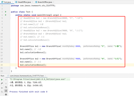Screen dimensions: 134x96
Task: Click the commented ho1.calculationBonus() line
Action: point(35,27)
